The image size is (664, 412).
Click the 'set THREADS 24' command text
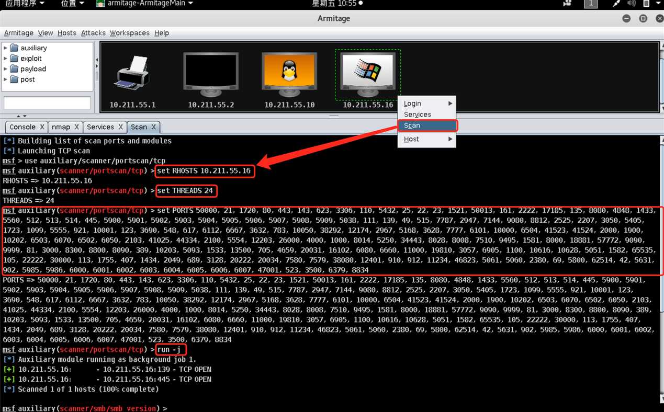click(185, 191)
